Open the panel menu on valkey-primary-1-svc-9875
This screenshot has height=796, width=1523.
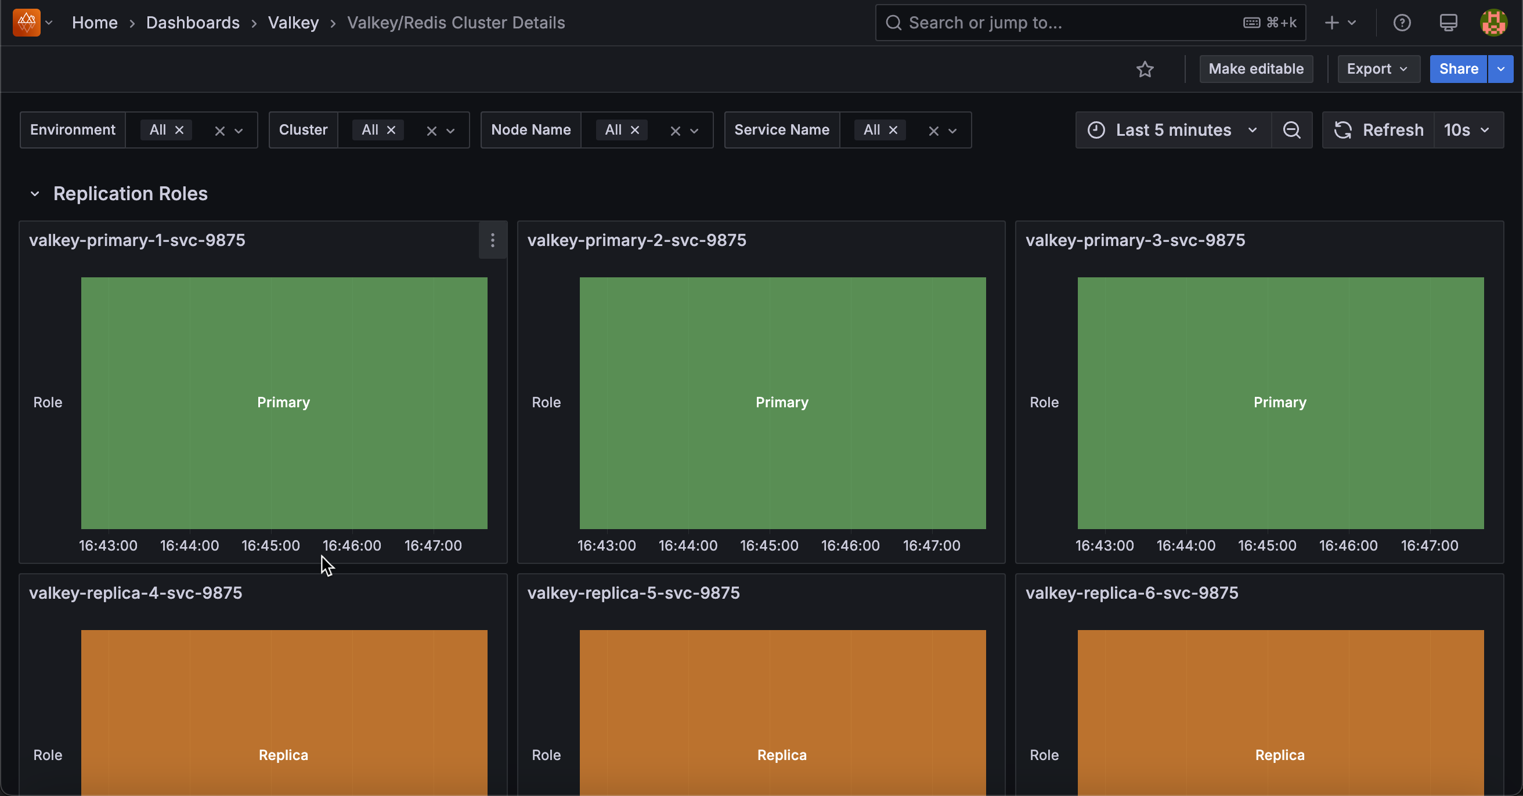point(493,241)
